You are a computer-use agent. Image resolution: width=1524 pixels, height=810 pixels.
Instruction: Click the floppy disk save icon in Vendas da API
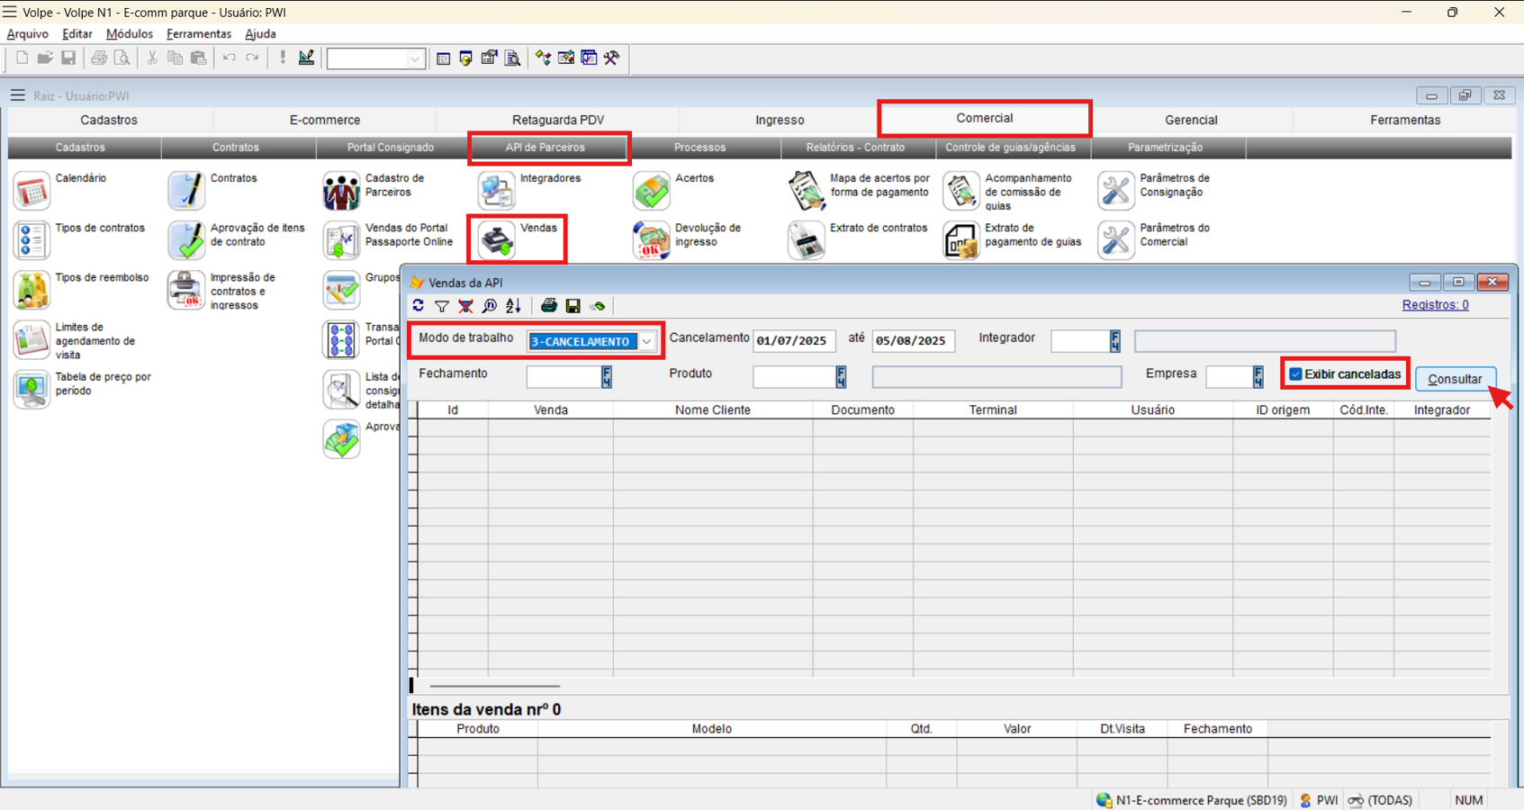pyautogui.click(x=573, y=306)
